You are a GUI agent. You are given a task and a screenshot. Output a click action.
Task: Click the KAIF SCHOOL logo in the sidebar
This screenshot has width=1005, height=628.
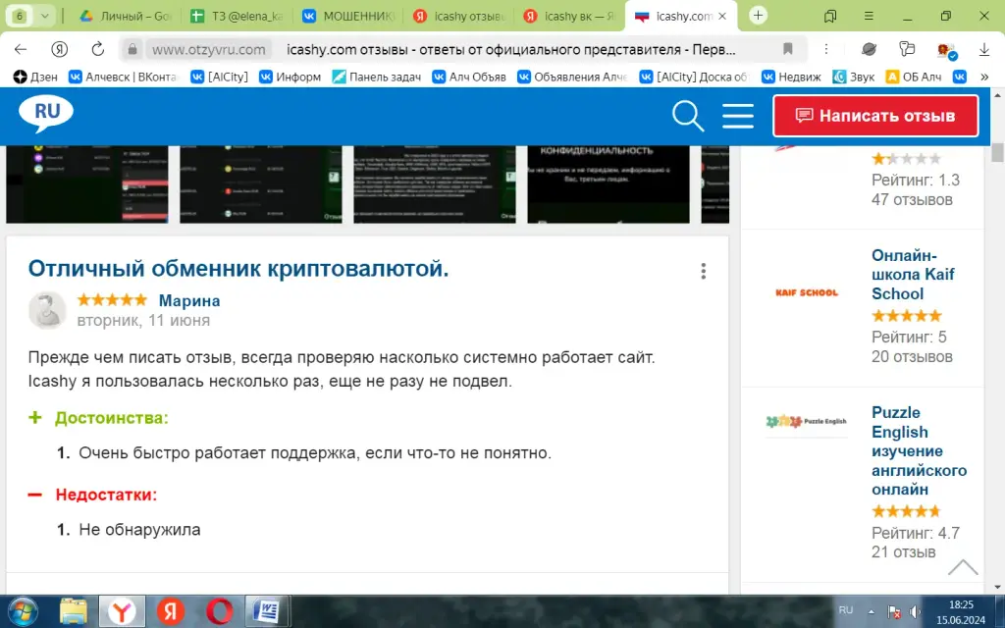807,292
